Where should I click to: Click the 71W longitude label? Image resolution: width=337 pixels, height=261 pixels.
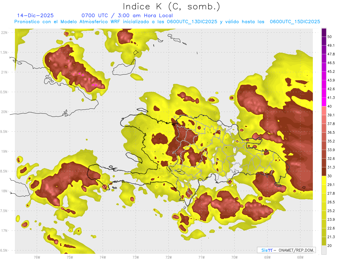(x=201, y=257)
